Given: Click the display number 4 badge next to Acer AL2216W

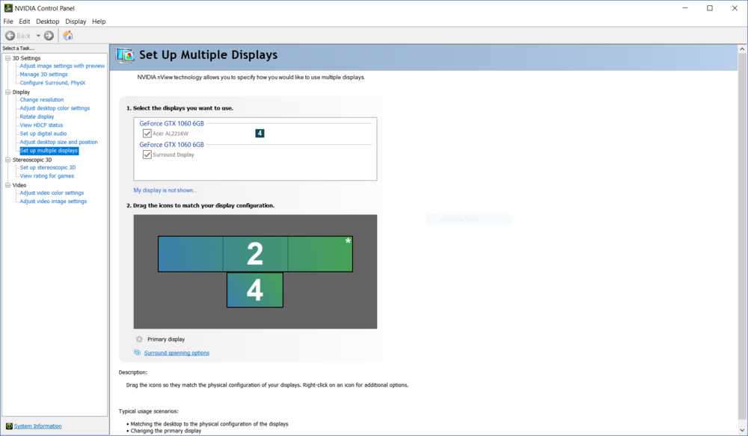Looking at the screenshot, I should 260,134.
